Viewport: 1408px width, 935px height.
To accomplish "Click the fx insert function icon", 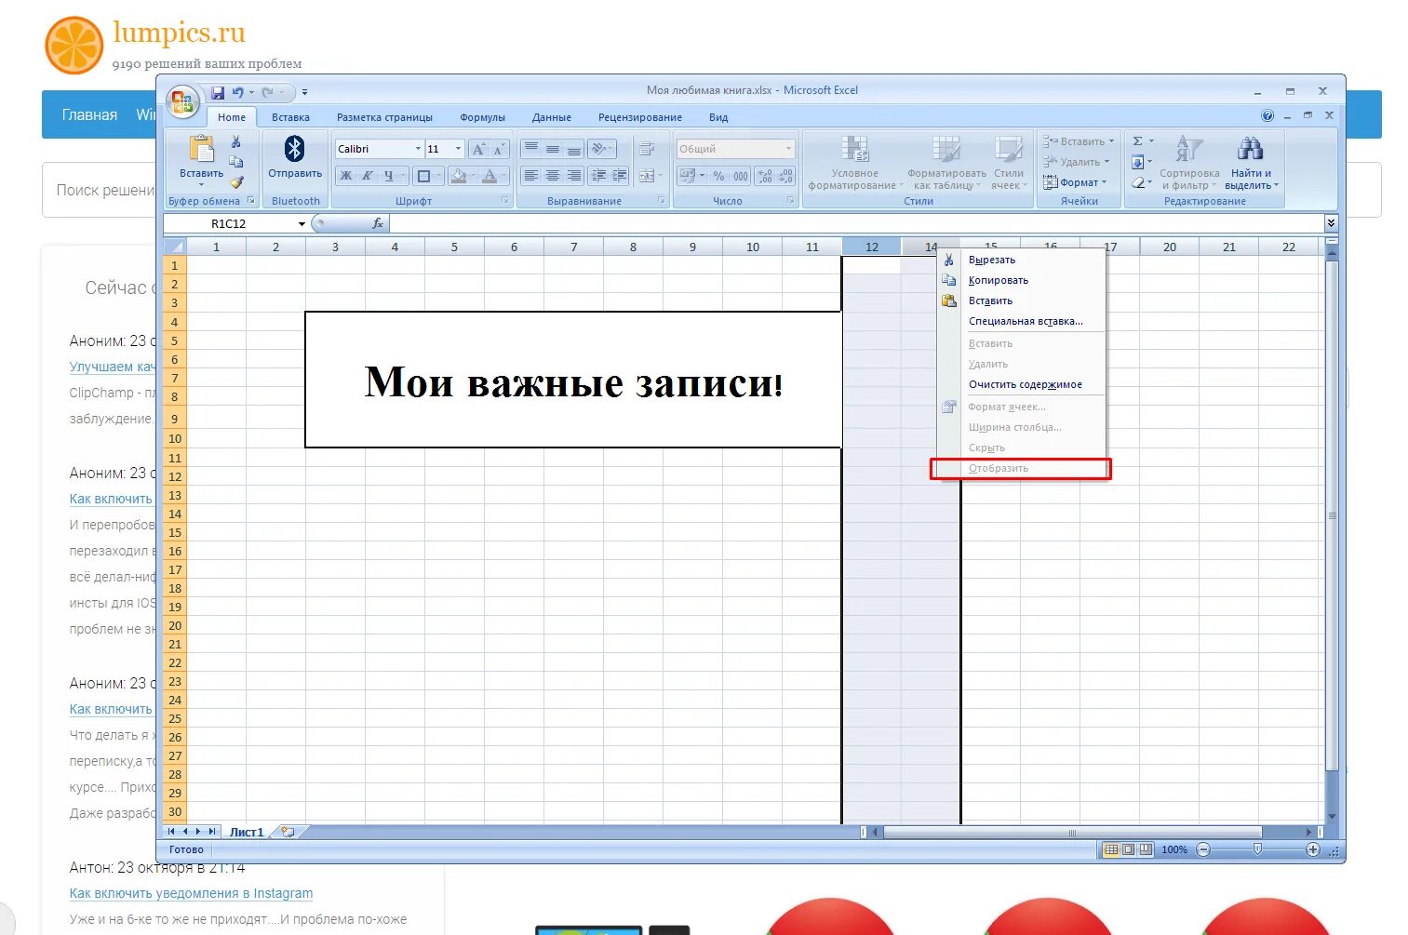I will pos(377,223).
